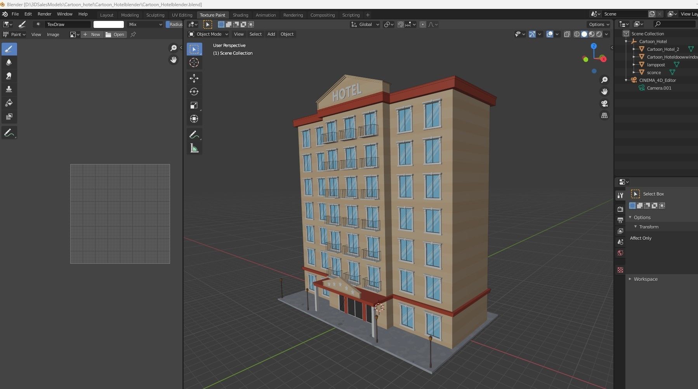Open the File menu
Image resolution: width=698 pixels, height=389 pixels.
coord(15,14)
